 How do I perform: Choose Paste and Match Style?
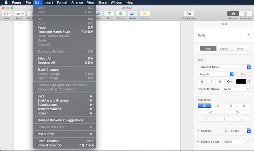click(64, 32)
